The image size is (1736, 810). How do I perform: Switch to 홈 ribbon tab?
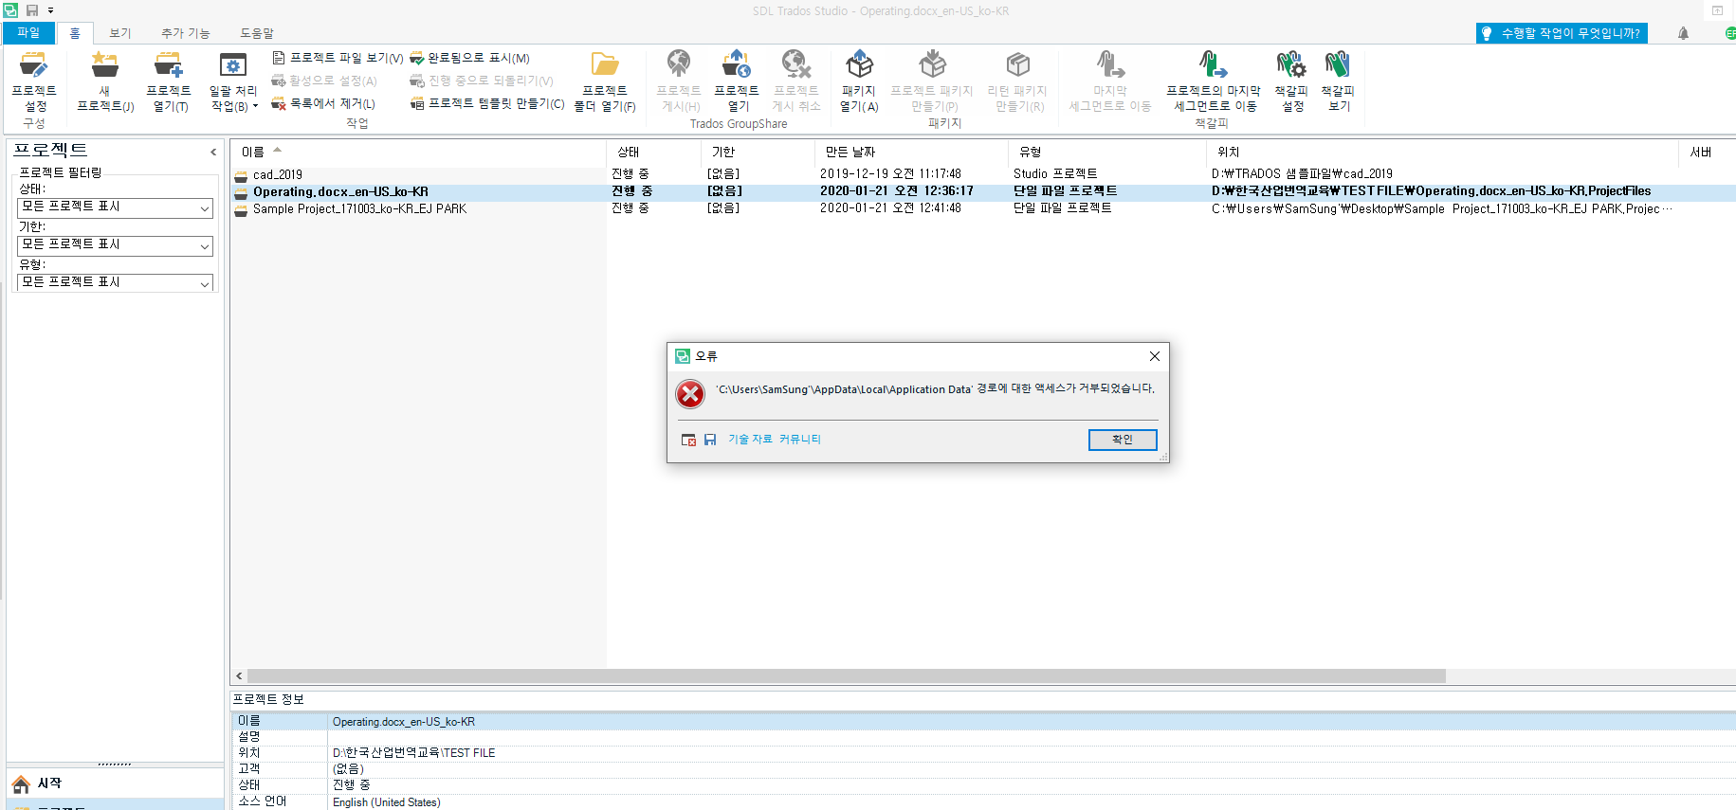point(75,33)
